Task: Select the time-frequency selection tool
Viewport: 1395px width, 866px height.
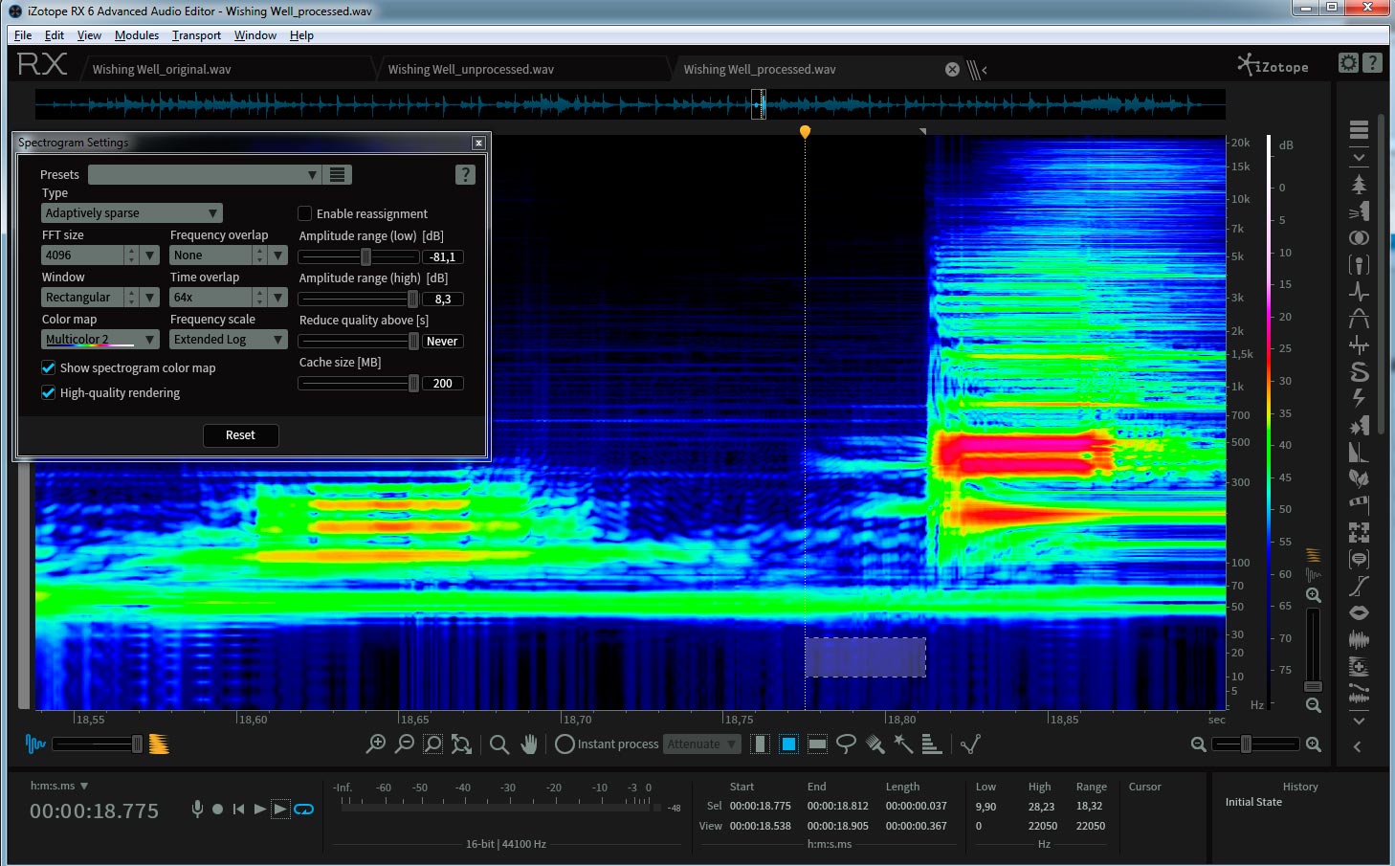Action: 788,744
